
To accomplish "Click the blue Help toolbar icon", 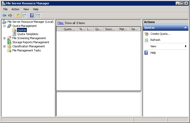I will 32,15.
